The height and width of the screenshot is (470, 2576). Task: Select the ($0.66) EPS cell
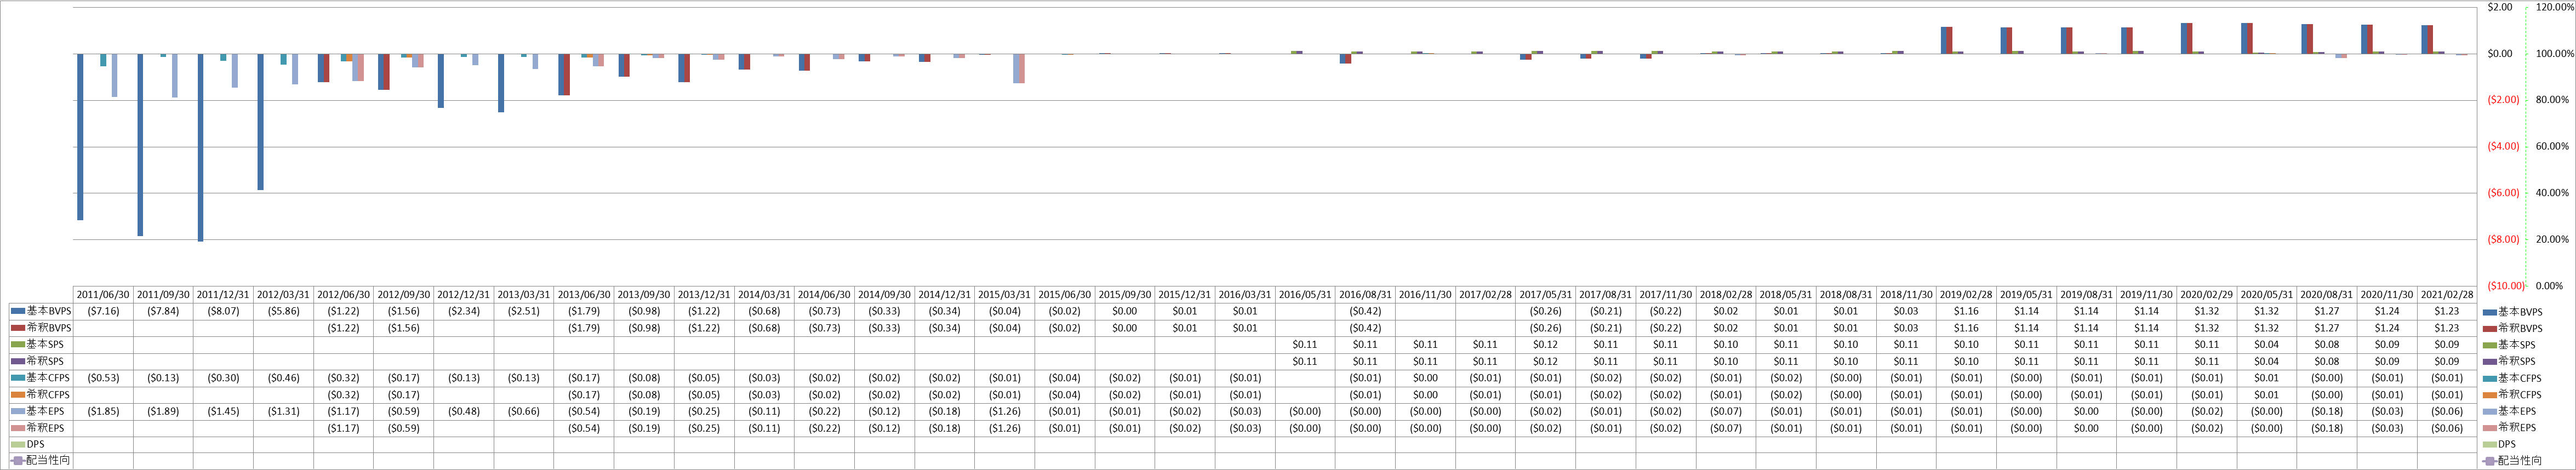click(x=524, y=412)
